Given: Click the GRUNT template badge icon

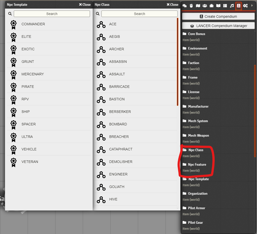Looking at the screenshot, I should pyautogui.click(x=14, y=62).
